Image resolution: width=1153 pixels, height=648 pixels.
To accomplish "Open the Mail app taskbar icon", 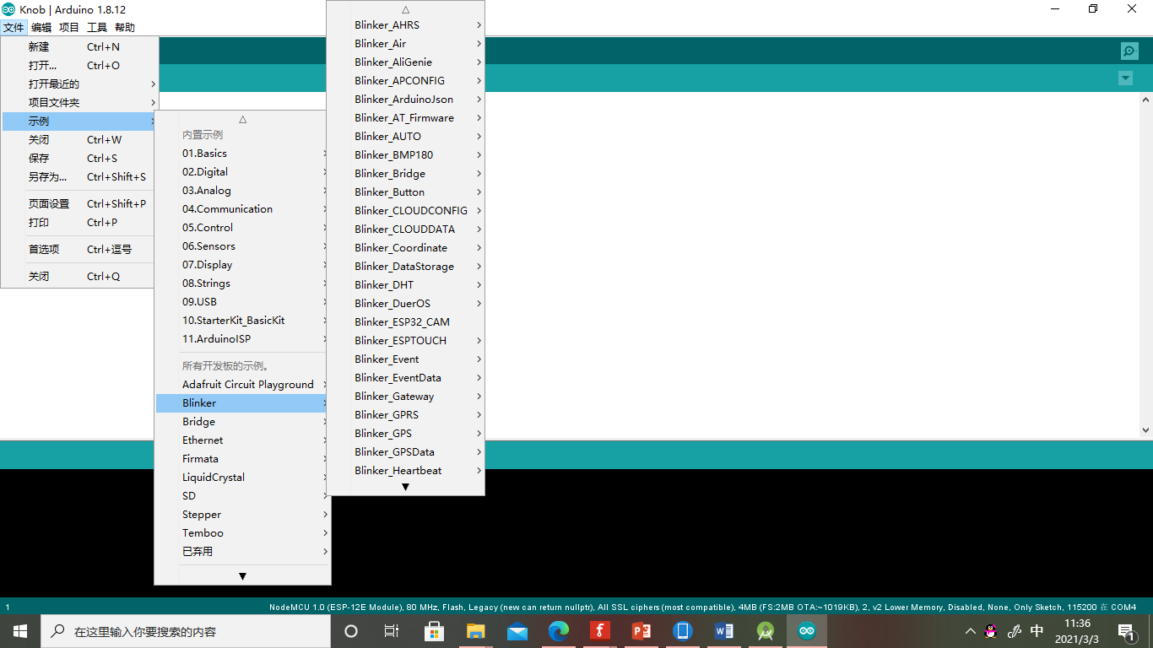I will [517, 630].
